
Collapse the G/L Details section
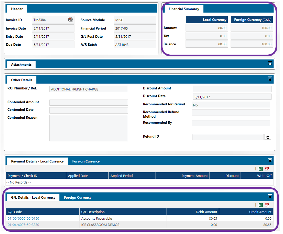[x=270, y=196]
